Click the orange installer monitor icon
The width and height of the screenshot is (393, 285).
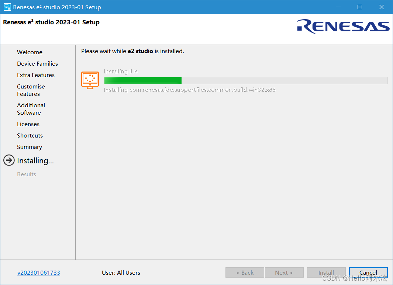[x=90, y=80]
